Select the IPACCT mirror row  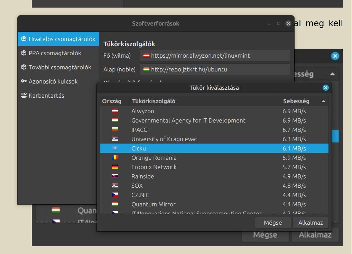point(214,130)
